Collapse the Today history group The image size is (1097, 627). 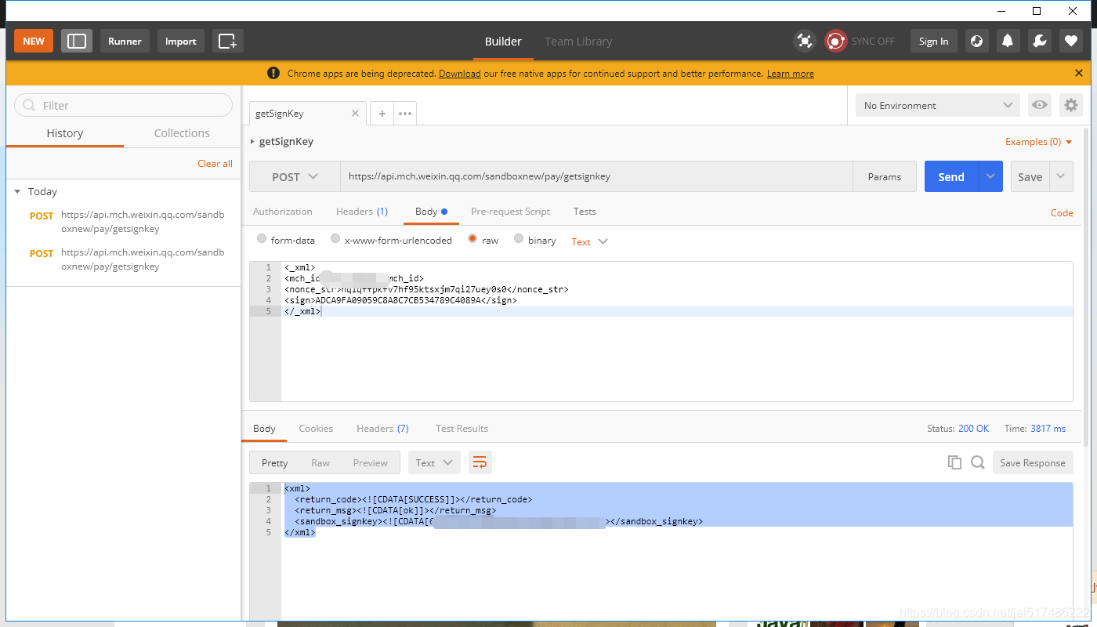click(17, 191)
